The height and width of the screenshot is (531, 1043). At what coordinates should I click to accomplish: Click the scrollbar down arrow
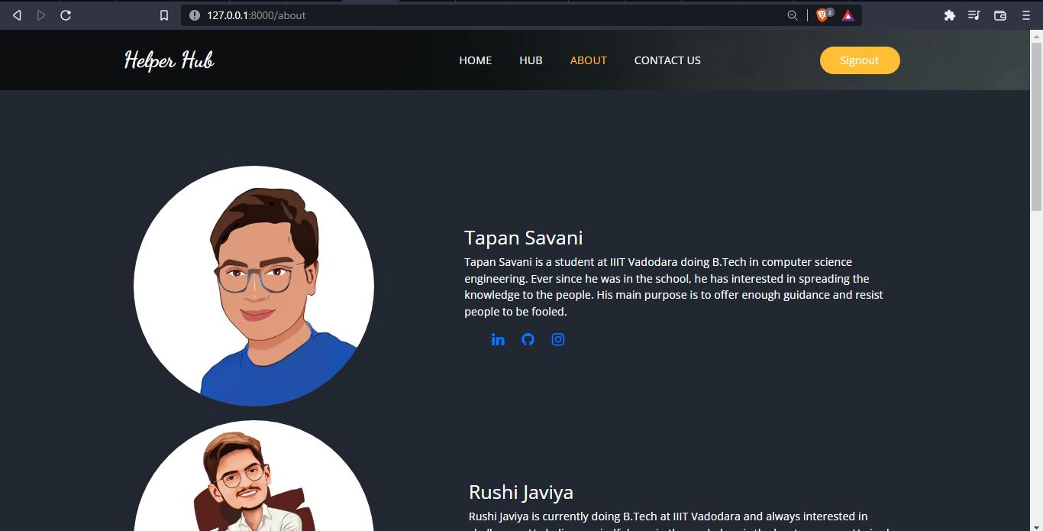point(1037,525)
